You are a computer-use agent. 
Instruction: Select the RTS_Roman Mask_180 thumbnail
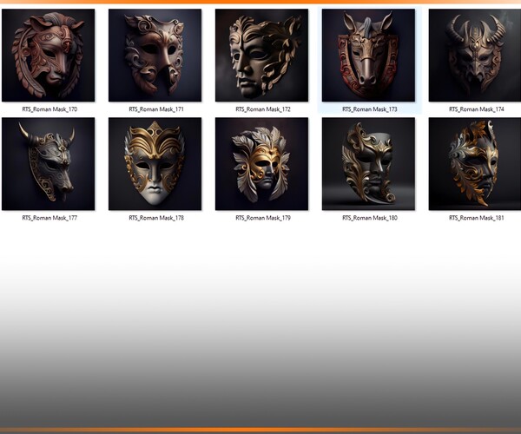368,164
